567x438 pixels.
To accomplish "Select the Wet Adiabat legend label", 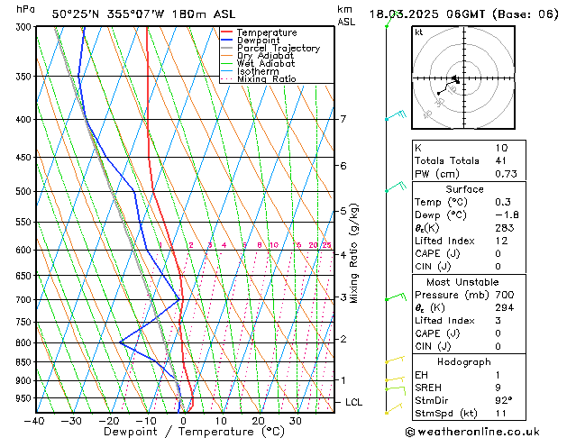I will [266, 64].
